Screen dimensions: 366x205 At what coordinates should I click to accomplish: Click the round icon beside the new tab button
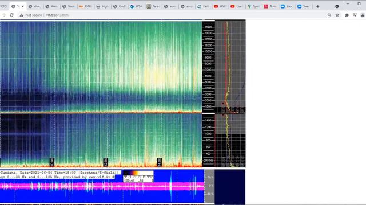pyautogui.click(x=337, y=6)
